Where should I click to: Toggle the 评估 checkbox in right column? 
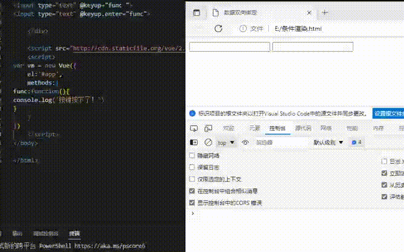click(x=384, y=197)
